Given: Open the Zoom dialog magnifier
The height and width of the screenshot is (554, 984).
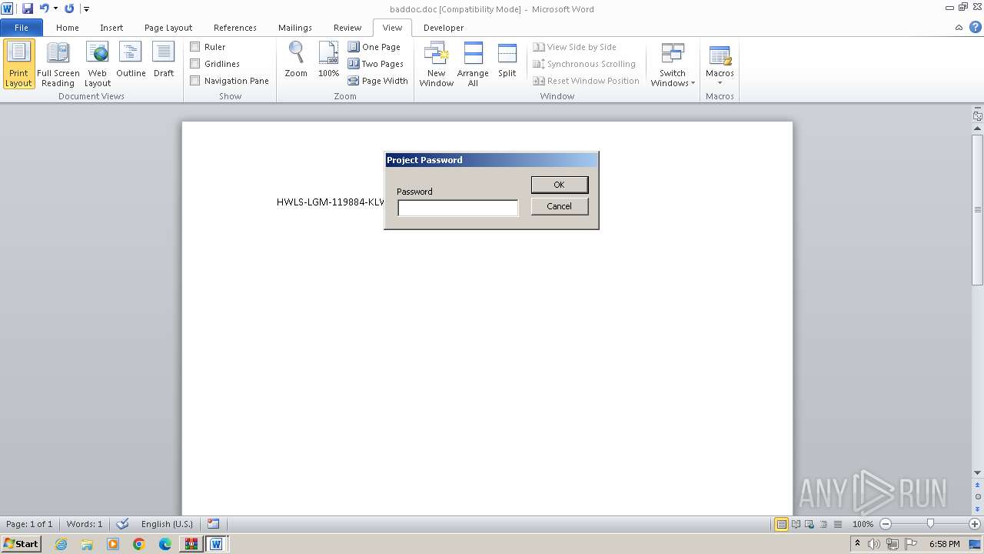Looking at the screenshot, I should point(296,60).
